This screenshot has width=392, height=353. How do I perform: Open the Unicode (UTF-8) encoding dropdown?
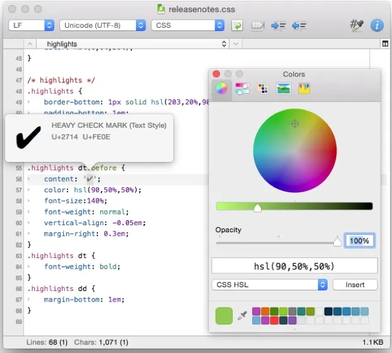point(102,25)
